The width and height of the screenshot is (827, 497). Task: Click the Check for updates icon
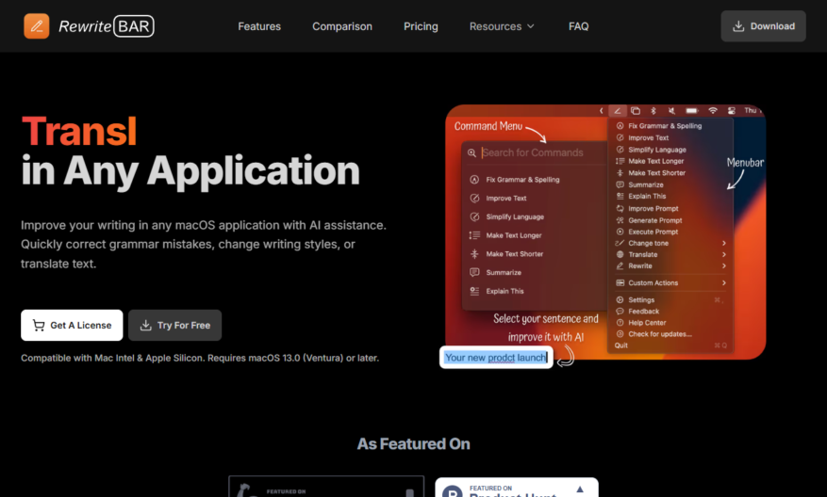click(x=620, y=334)
